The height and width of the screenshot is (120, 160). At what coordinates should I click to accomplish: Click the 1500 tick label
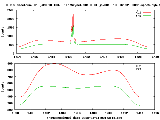[11, 27]
